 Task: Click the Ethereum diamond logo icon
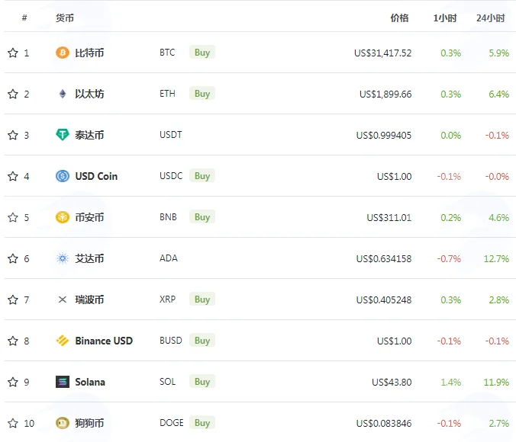click(62, 94)
